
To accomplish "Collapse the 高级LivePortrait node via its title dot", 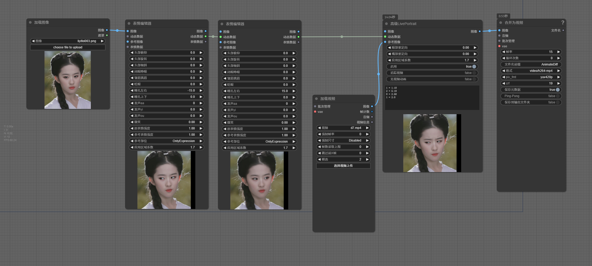I will pos(386,24).
